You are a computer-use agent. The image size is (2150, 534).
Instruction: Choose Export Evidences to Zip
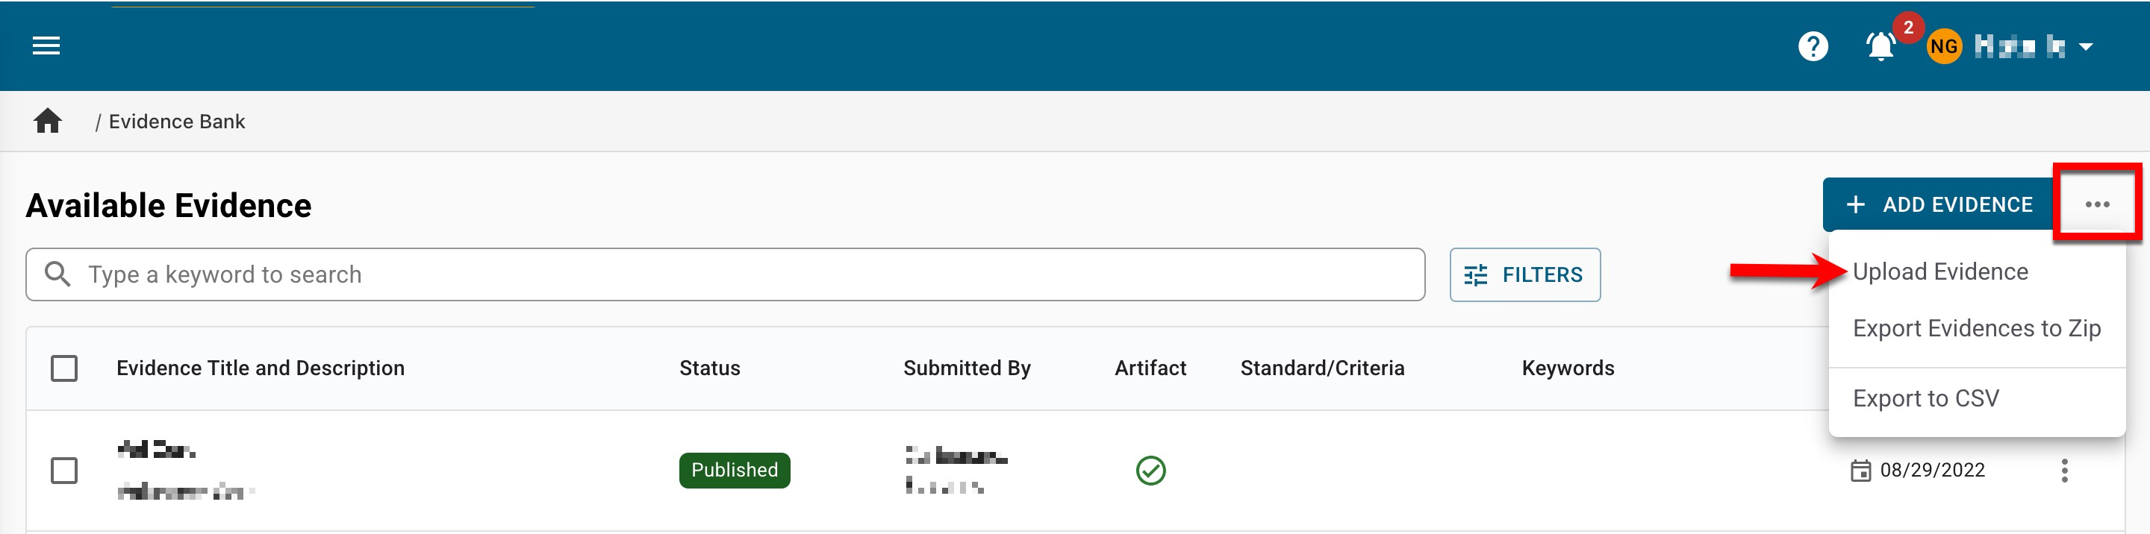point(1975,329)
